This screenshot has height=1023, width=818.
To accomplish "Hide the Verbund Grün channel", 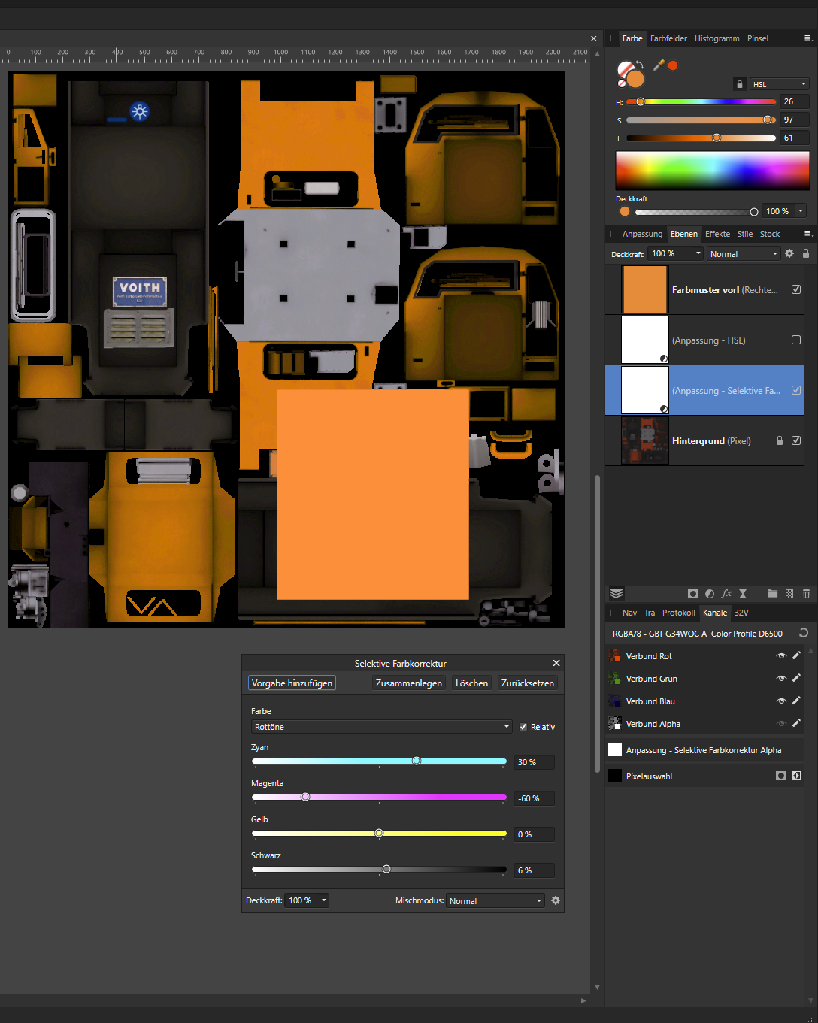I will (781, 679).
